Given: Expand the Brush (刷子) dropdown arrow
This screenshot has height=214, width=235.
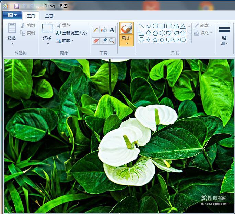Looking at the screenshot, I should (127, 43).
